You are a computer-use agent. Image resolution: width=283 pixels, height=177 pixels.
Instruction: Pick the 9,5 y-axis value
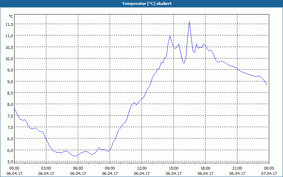point(10,70)
